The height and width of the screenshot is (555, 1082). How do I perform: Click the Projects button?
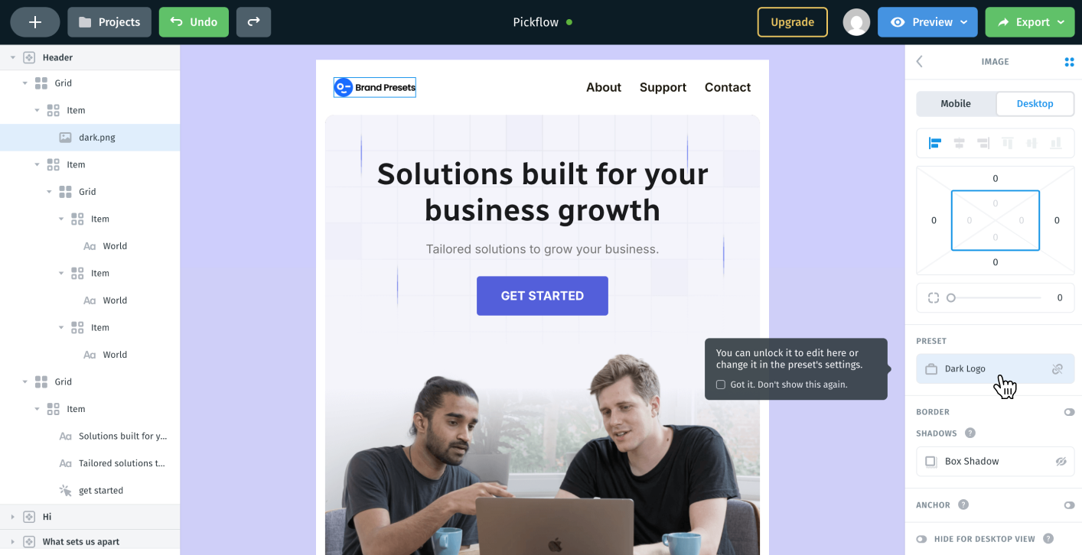(109, 22)
